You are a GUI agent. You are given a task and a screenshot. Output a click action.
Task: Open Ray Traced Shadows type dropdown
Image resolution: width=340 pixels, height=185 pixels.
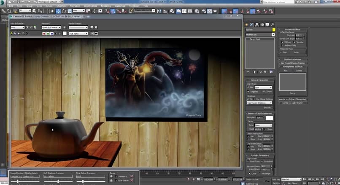coord(259,103)
